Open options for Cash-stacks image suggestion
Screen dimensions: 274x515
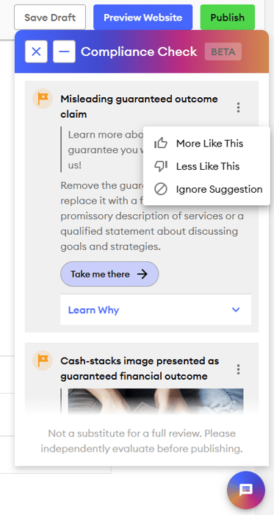238,369
